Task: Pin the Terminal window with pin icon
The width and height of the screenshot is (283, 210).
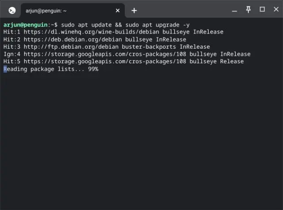Action: pos(249,9)
